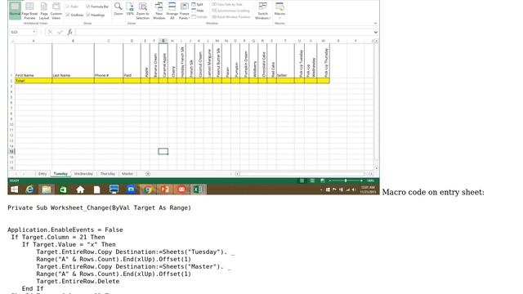
Task: Click the horizontal scrollbar left arrow
Action: [237, 174]
